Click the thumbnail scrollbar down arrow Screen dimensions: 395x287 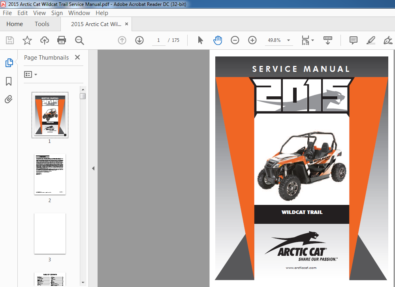click(83, 283)
